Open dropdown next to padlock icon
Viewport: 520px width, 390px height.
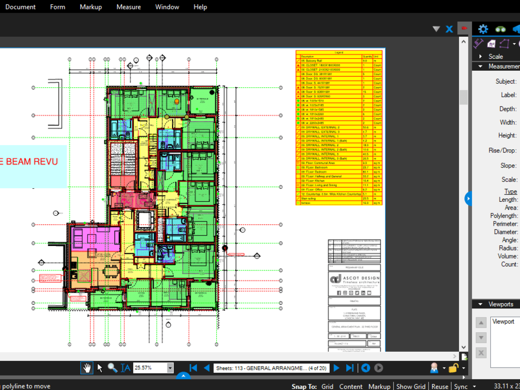[463, 368]
